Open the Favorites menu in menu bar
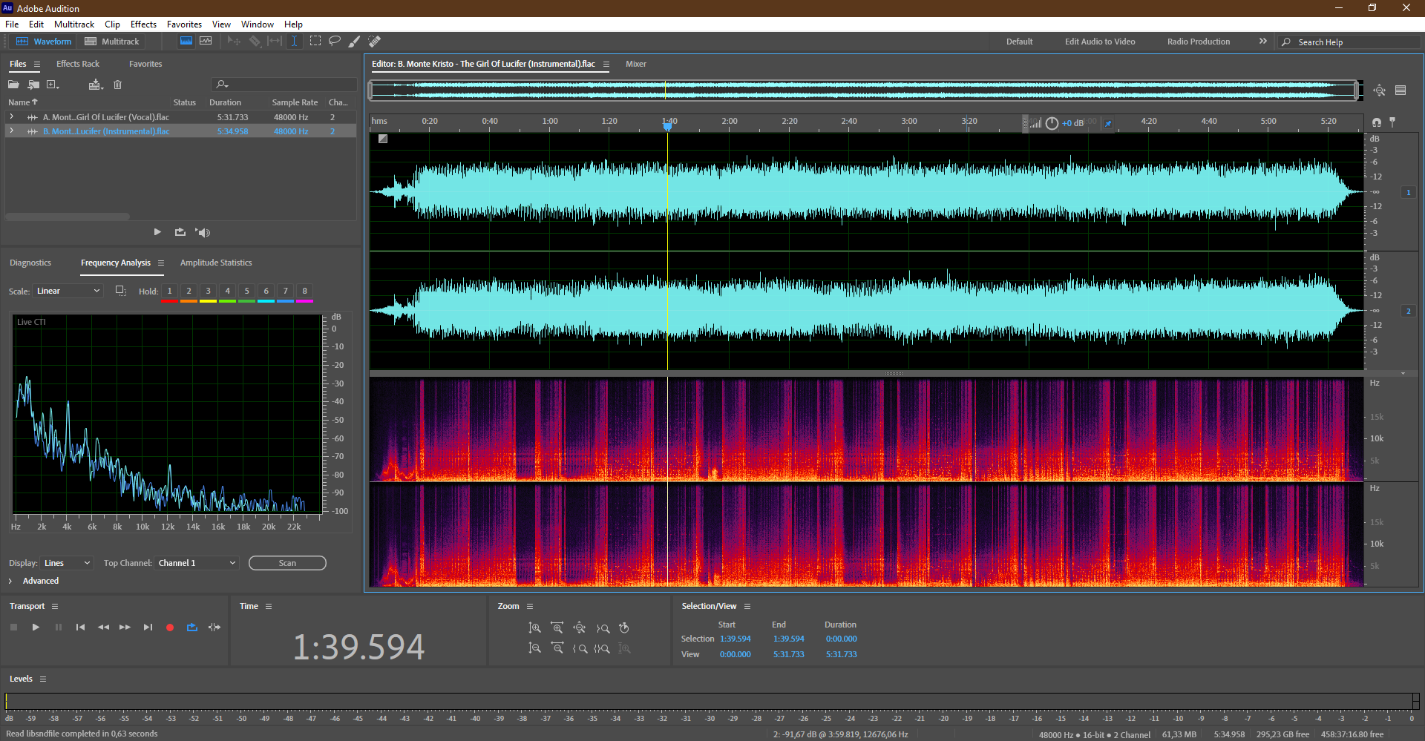The image size is (1425, 741). click(x=184, y=24)
